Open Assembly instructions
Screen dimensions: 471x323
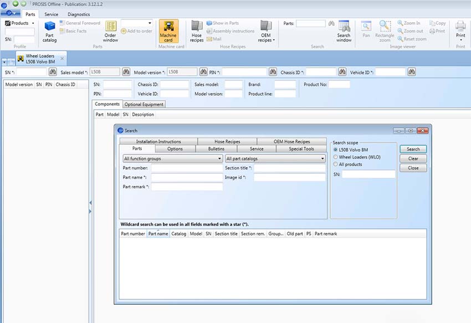(x=231, y=31)
